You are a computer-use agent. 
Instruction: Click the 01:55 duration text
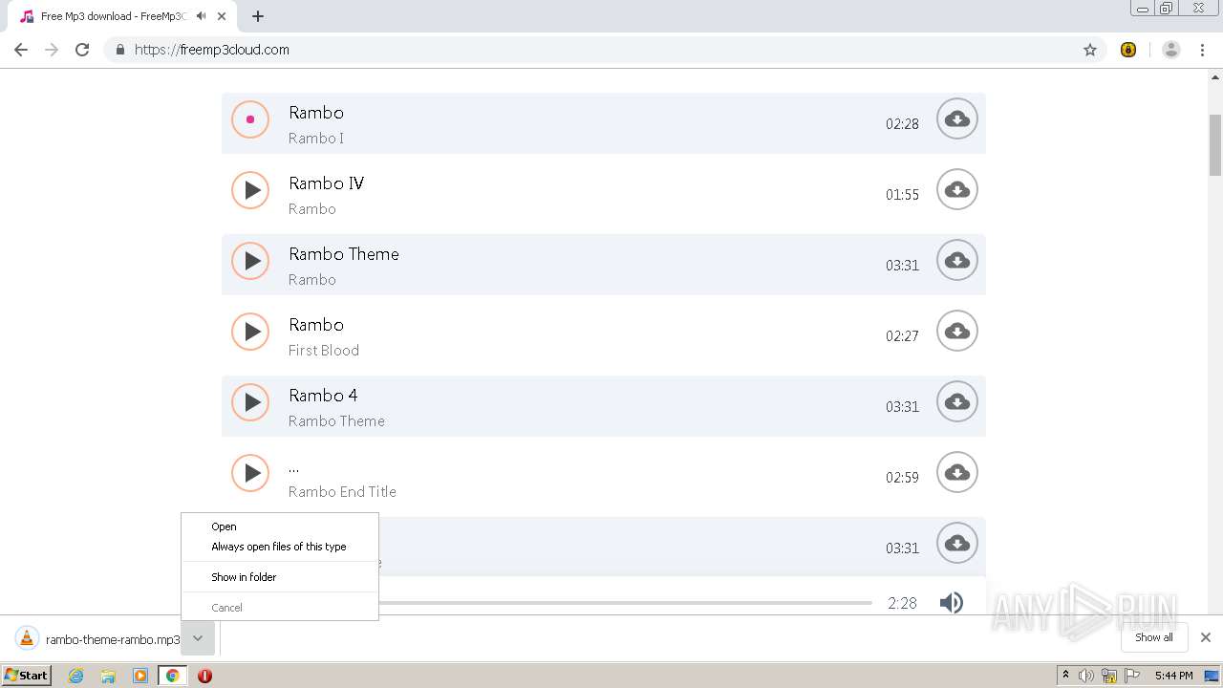coord(902,194)
